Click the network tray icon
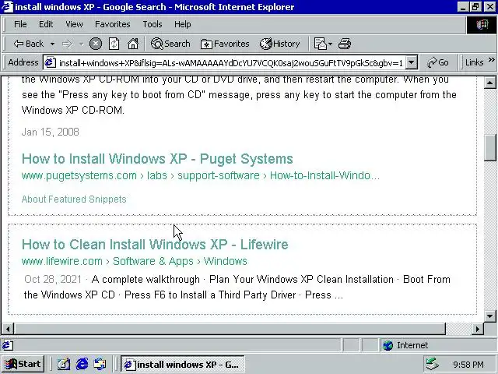This screenshot has height=374, width=498. click(x=433, y=364)
